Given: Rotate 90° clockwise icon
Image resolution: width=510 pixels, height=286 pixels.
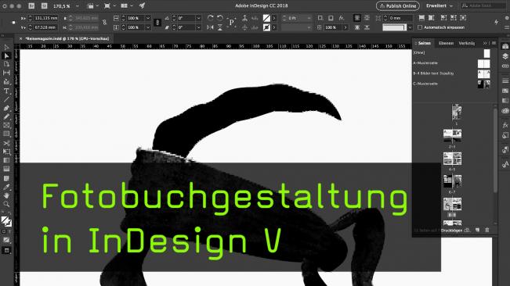Looking at the screenshot, I should [x=210, y=18].
